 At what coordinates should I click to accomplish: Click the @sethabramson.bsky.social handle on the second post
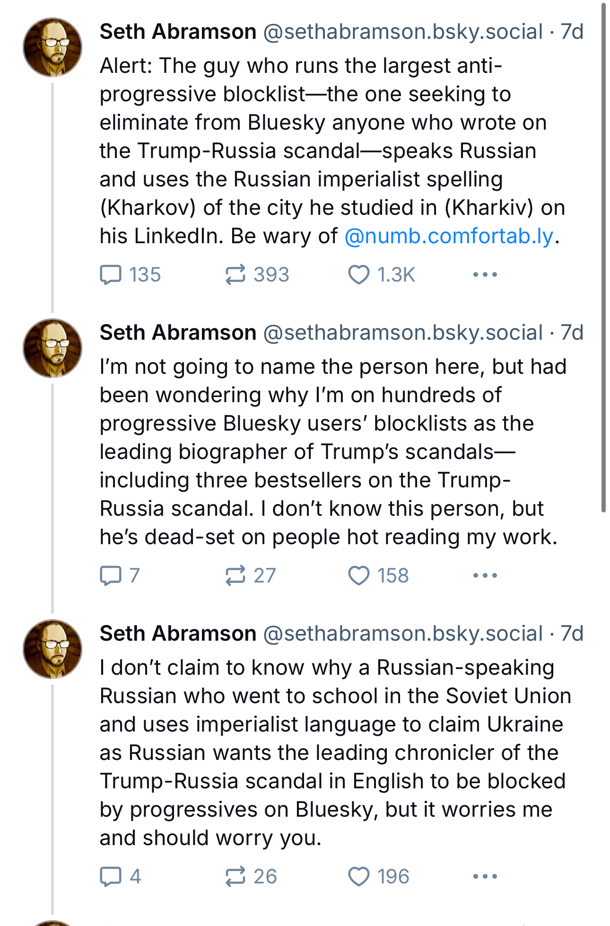pyautogui.click(x=402, y=333)
